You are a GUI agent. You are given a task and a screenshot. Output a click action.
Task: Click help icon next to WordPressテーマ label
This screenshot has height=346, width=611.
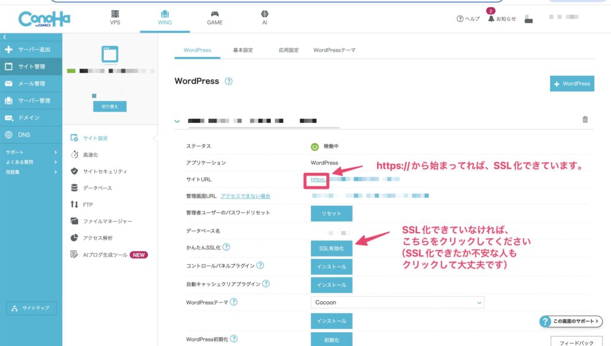(x=233, y=302)
